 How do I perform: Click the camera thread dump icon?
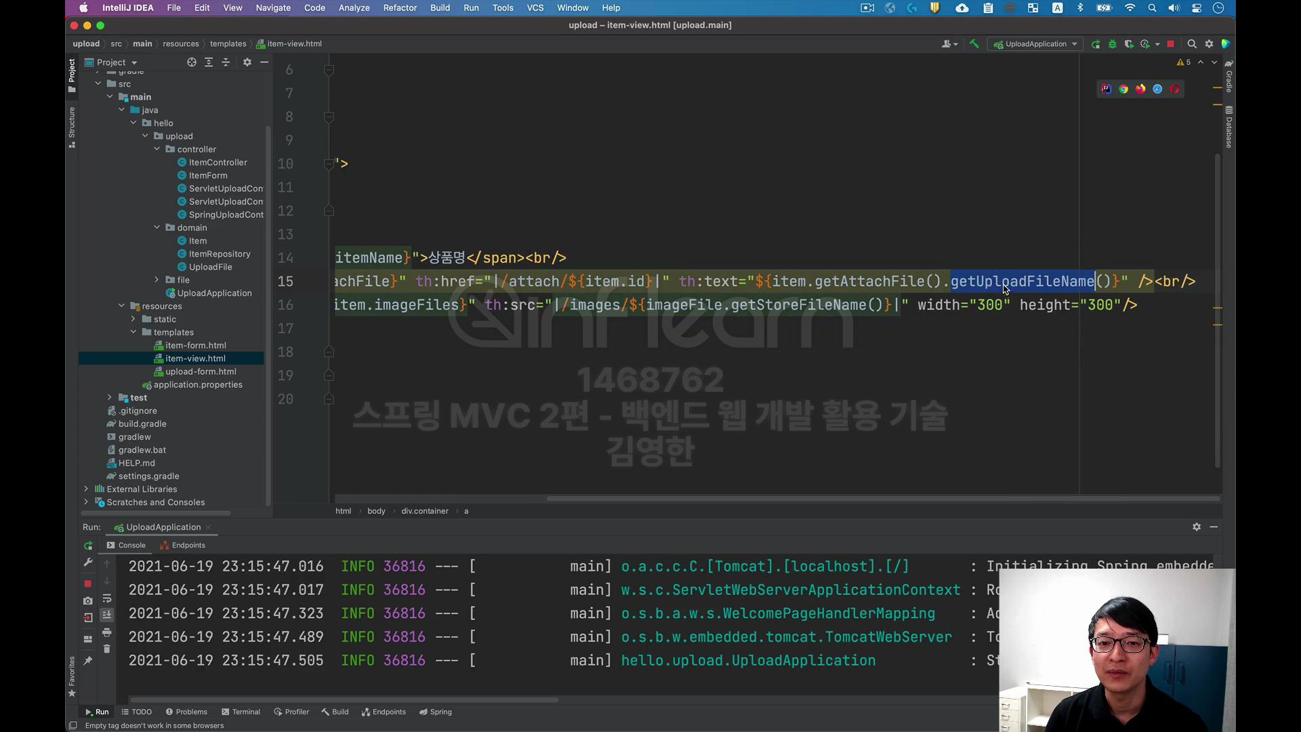pos(87,601)
